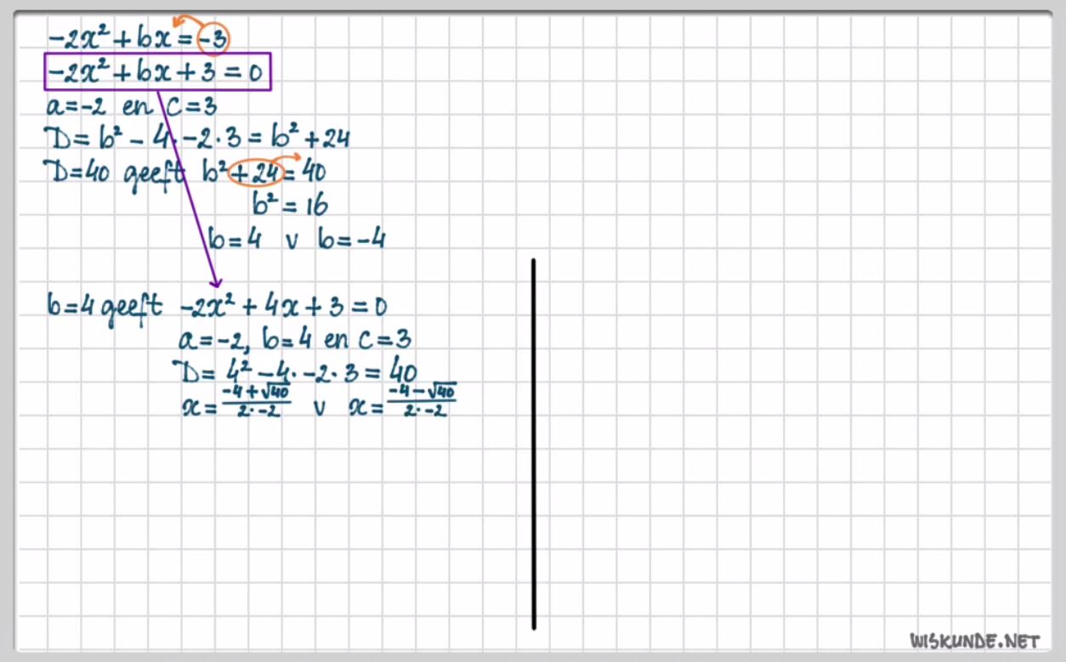This screenshot has height=662, width=1066.
Task: Select the purple-boxed equation -2x²+bx+3=0
Action: coord(157,73)
